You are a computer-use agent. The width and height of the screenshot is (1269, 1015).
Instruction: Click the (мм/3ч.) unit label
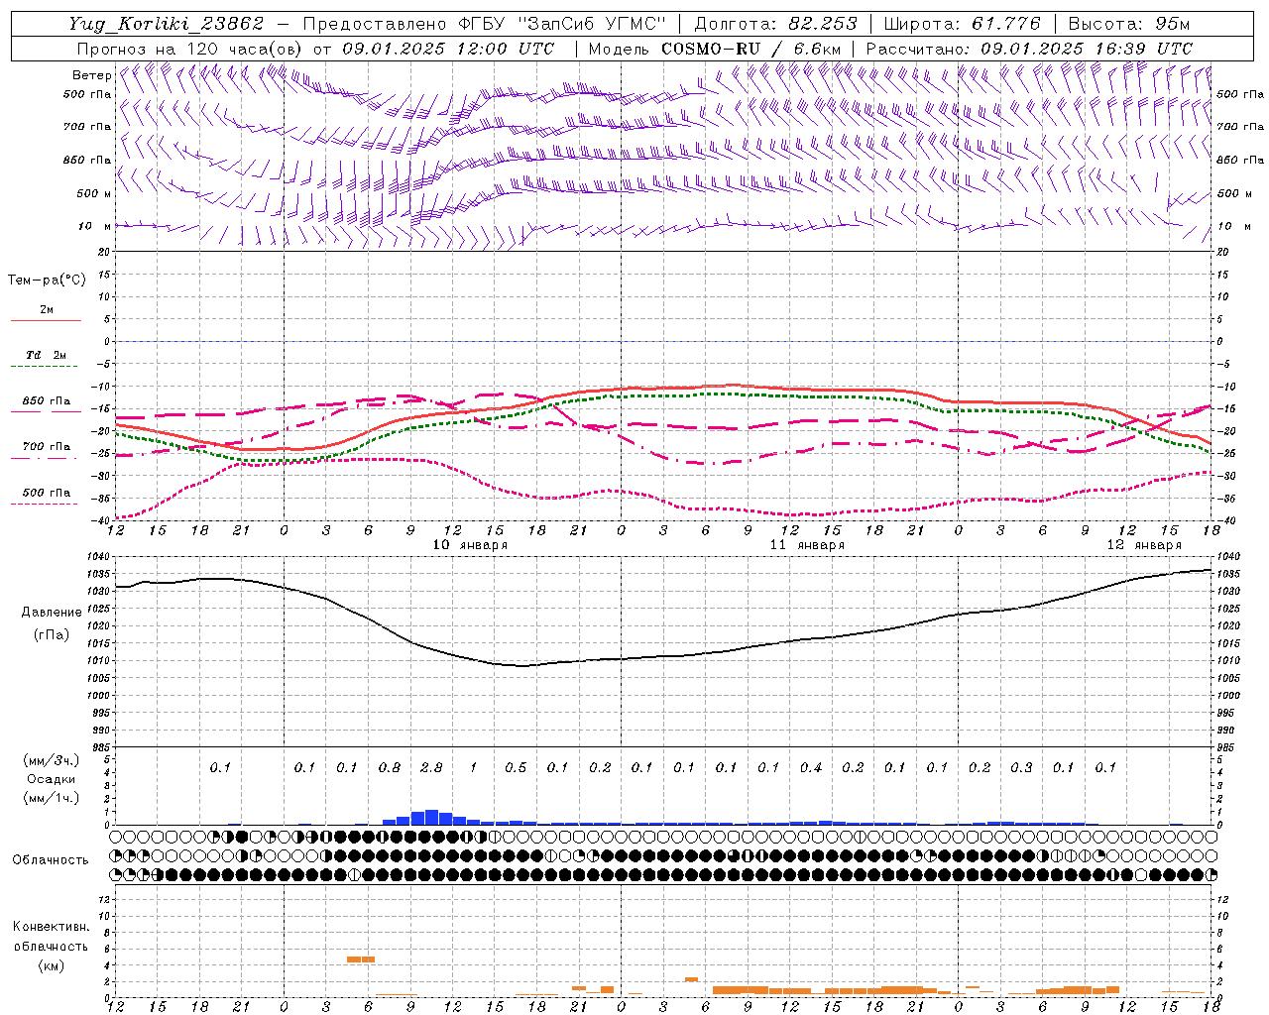(x=51, y=760)
